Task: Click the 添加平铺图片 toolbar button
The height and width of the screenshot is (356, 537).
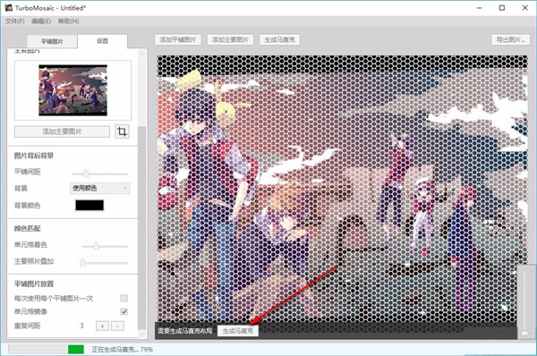Action: 178,39
